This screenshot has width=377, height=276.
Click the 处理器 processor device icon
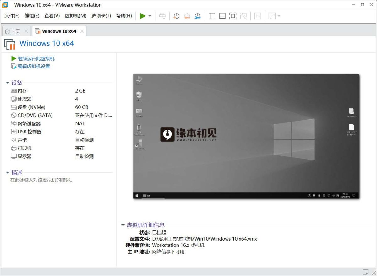(14, 99)
